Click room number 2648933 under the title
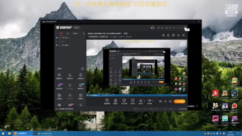The image size is (242, 136). (121, 37)
